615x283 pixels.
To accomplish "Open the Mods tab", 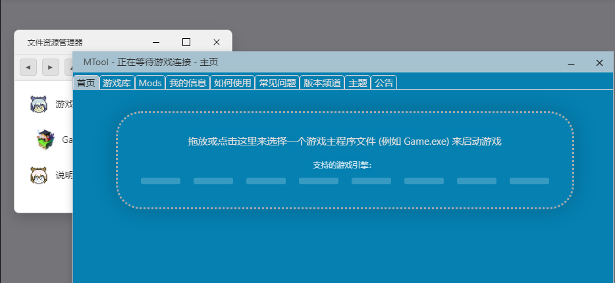I will pyautogui.click(x=150, y=83).
